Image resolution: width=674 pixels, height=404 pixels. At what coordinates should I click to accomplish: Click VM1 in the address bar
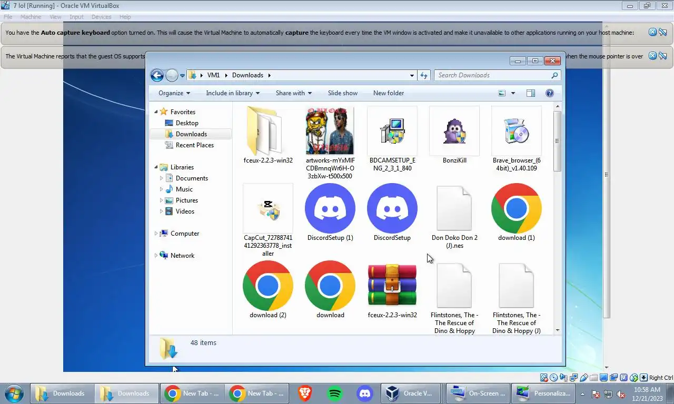click(x=213, y=75)
